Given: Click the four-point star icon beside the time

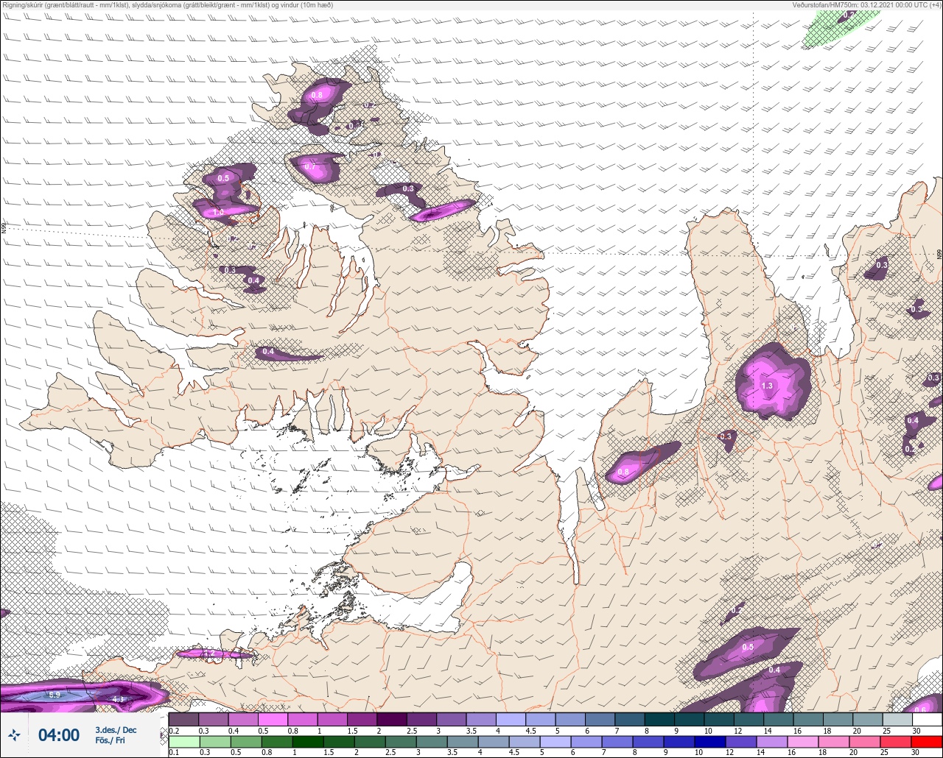Looking at the screenshot, I should point(14,734).
